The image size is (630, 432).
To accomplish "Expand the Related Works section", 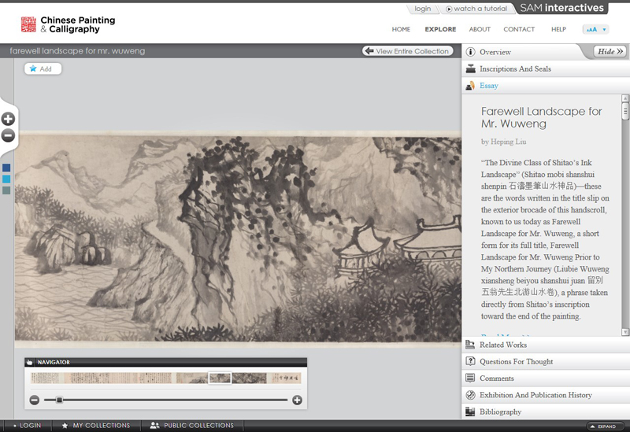I will 546,345.
